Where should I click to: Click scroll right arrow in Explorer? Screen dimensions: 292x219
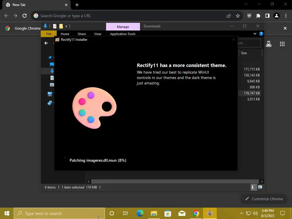click(262, 181)
